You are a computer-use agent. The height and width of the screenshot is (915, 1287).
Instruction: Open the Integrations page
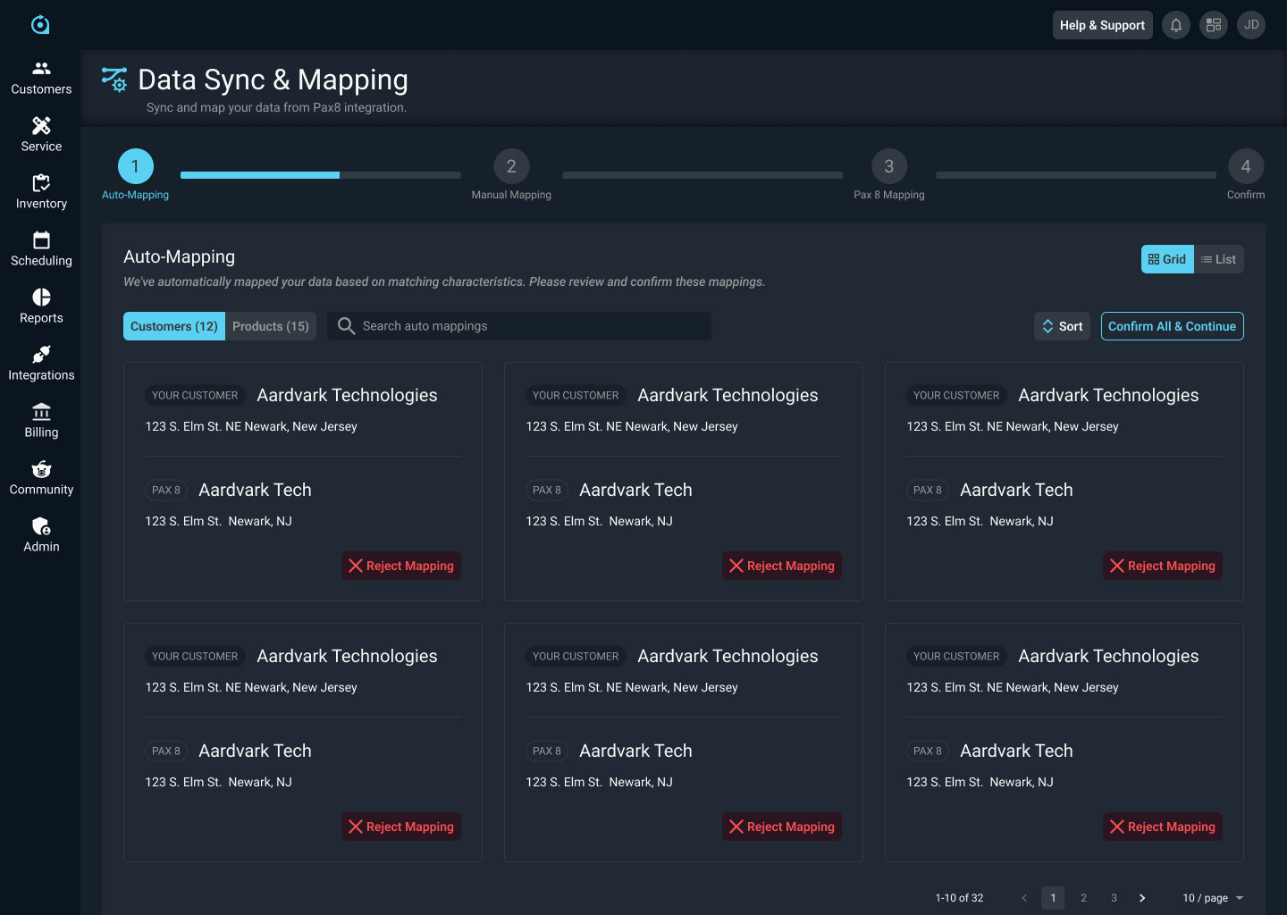coord(41,364)
